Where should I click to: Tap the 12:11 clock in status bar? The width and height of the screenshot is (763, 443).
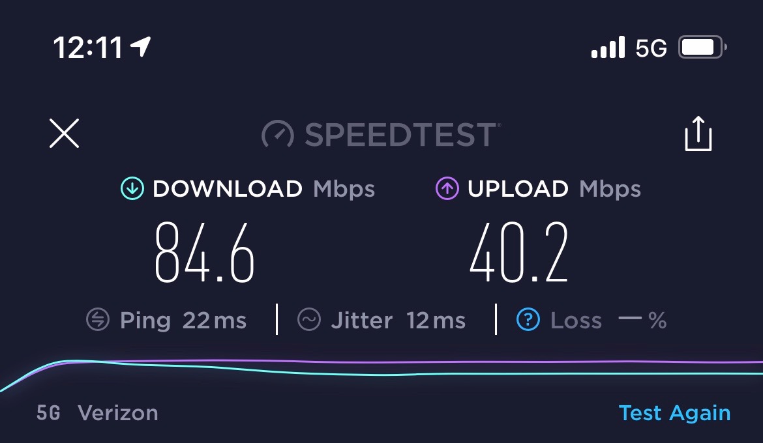[87, 47]
